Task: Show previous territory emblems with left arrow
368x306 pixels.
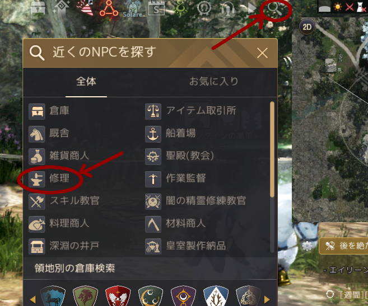Action: pyautogui.click(x=33, y=299)
